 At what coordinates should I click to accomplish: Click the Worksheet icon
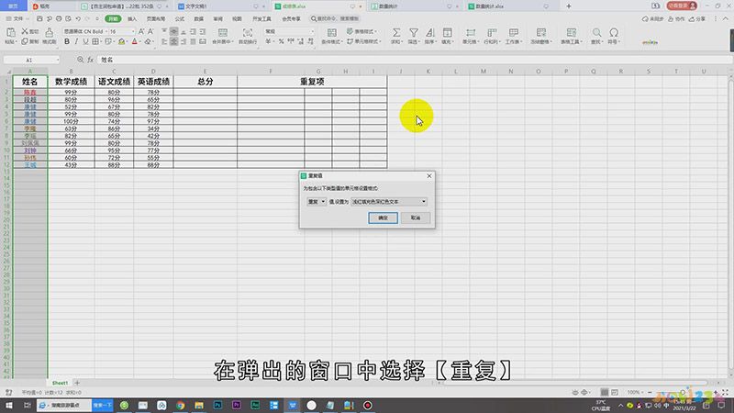(514, 33)
